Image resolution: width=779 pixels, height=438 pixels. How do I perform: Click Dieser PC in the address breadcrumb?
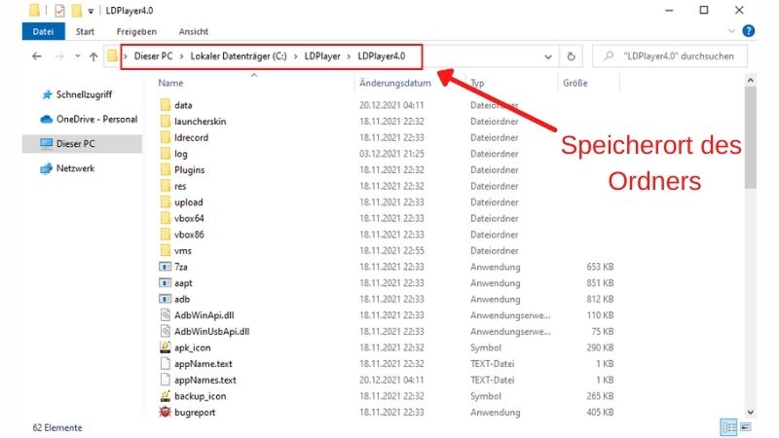tap(153, 56)
